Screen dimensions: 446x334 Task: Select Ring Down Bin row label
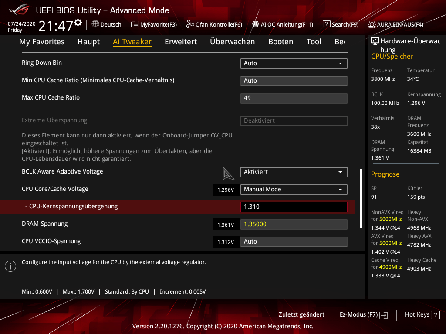click(x=42, y=63)
